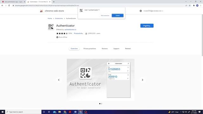Select the Overview tab
Viewport: 203px width, 114px height.
74,48
